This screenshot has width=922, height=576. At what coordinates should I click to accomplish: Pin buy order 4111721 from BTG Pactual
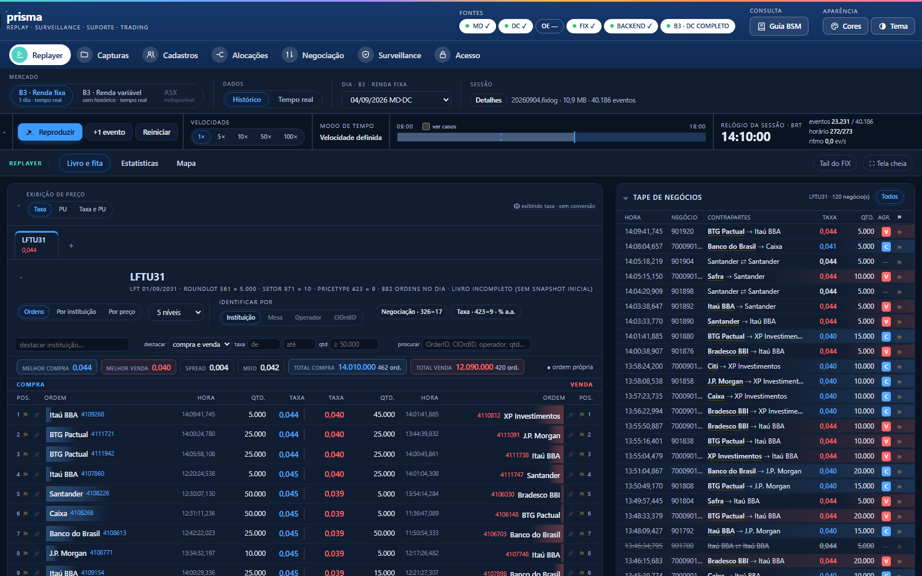[x=36, y=435]
